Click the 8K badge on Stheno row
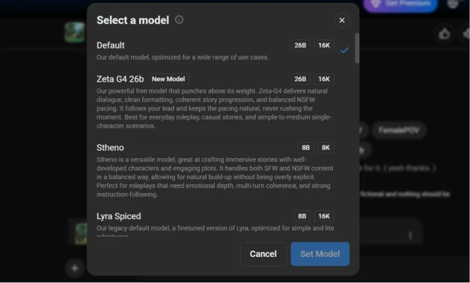 326,148
